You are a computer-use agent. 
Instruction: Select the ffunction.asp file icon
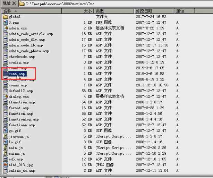[x=6, y=102]
